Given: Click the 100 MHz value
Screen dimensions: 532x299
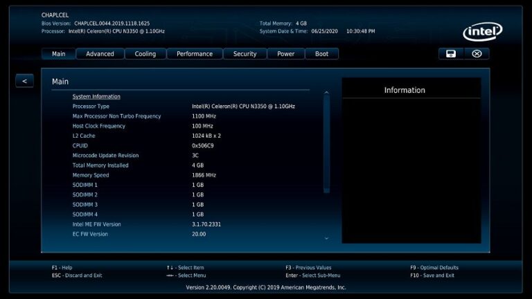Looking at the screenshot, I should pyautogui.click(x=202, y=126).
